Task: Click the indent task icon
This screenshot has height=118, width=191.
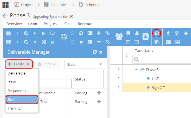Action: pyautogui.click(x=90, y=33)
